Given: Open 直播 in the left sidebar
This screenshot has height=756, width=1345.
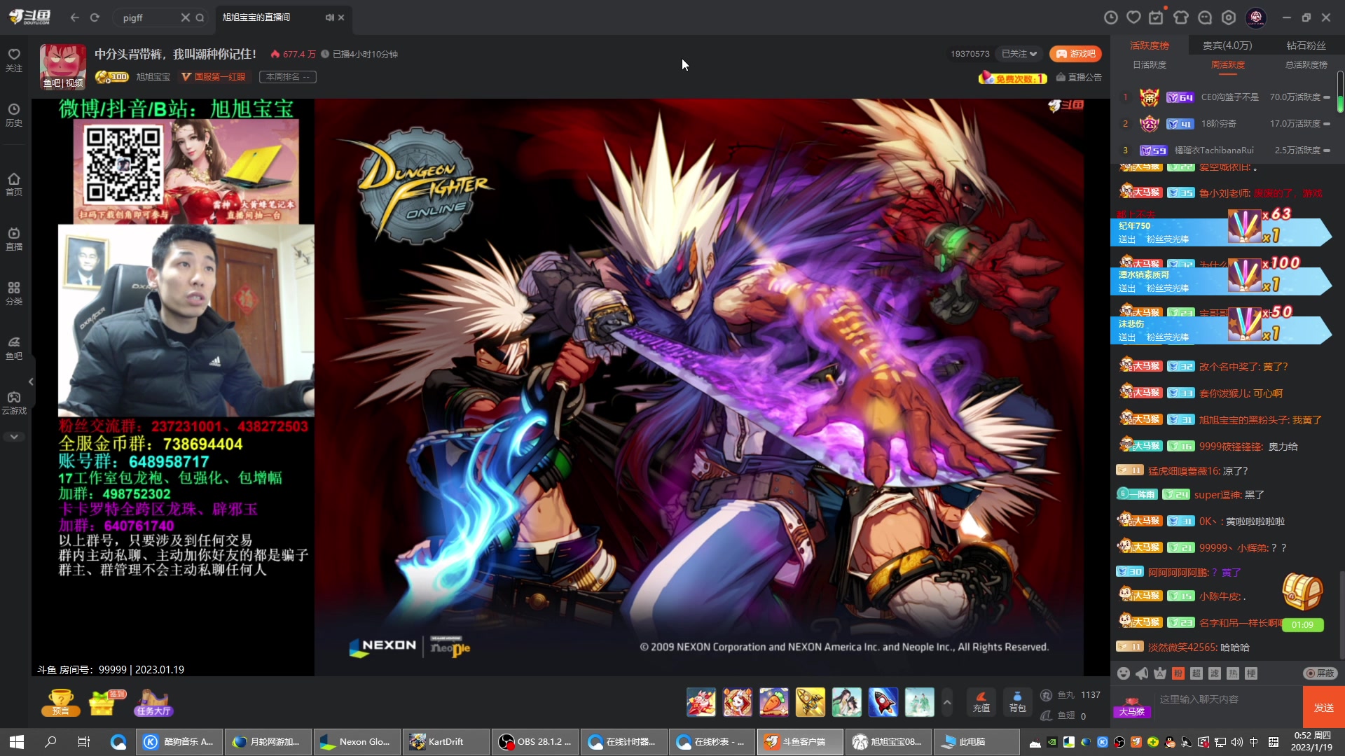Looking at the screenshot, I should coord(14,239).
